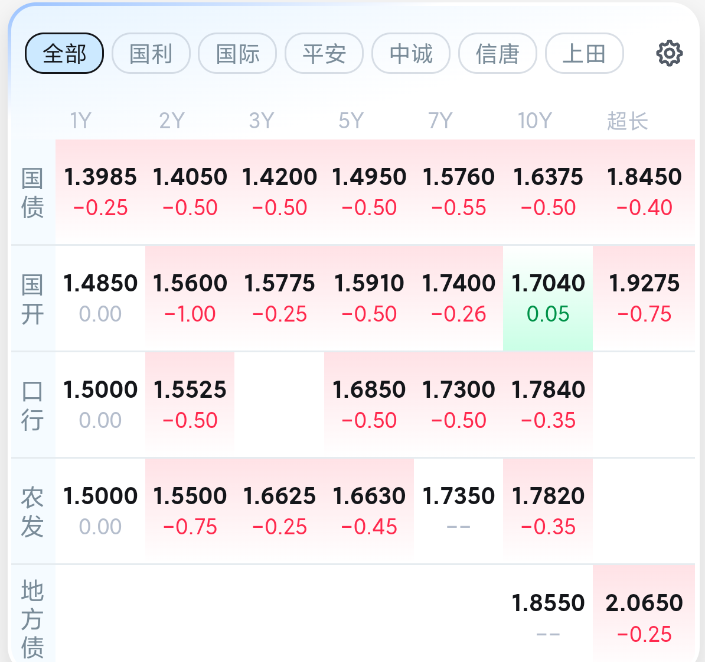The height and width of the screenshot is (662, 705).
Task: Click the 超长 column header
Action: click(627, 121)
